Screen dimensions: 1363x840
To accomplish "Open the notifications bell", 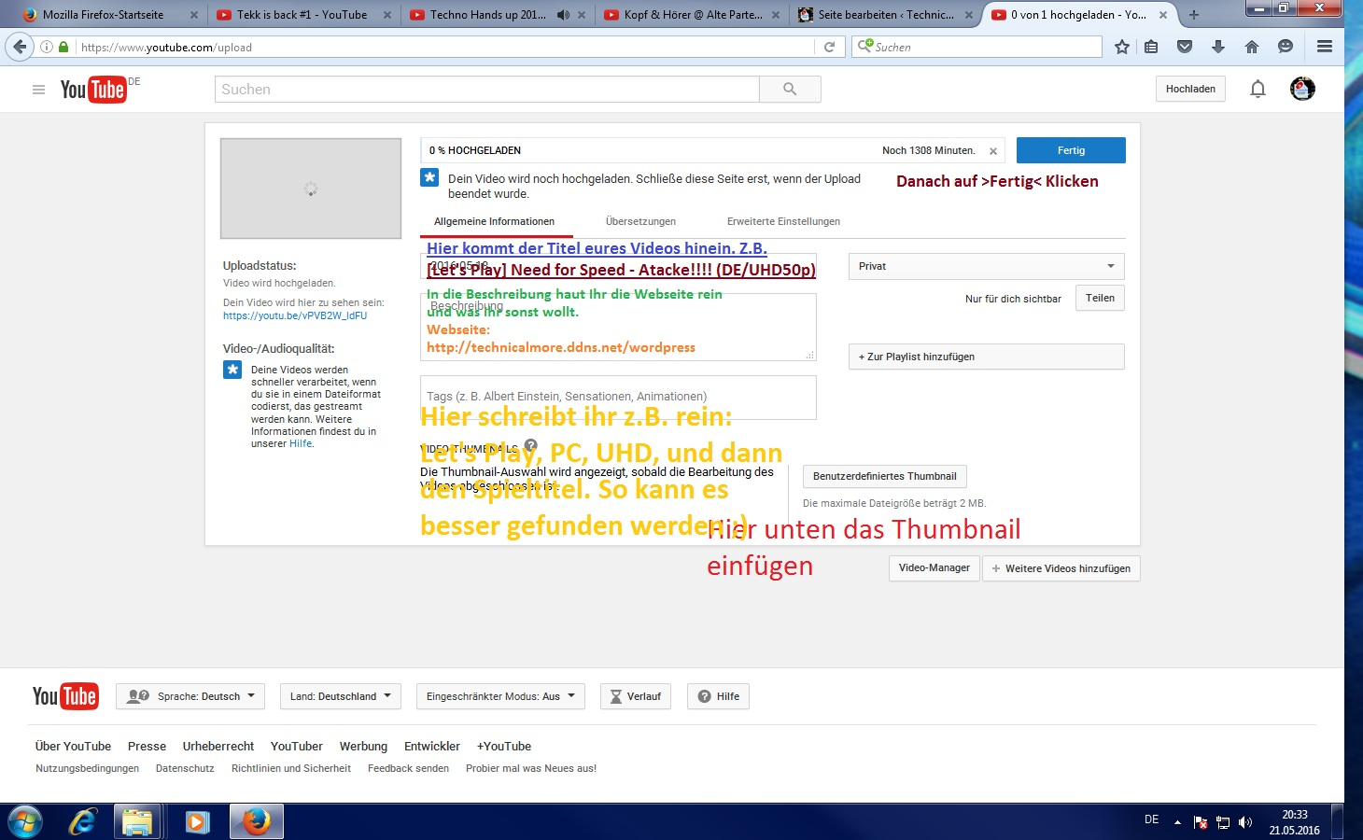I will click(x=1258, y=90).
